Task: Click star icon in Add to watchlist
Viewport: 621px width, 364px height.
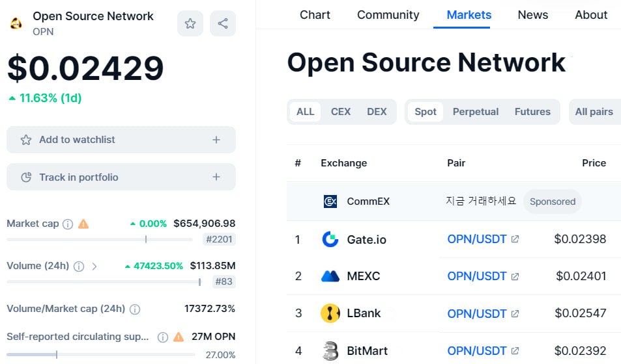Action: (x=26, y=140)
